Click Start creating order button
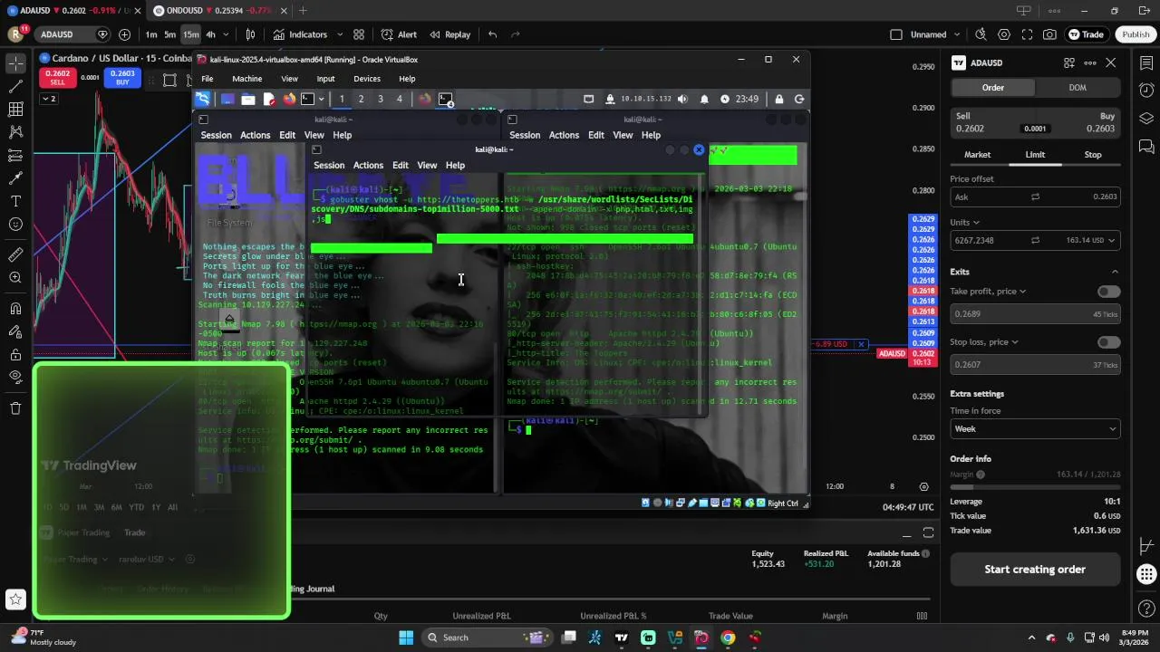 tap(1035, 570)
